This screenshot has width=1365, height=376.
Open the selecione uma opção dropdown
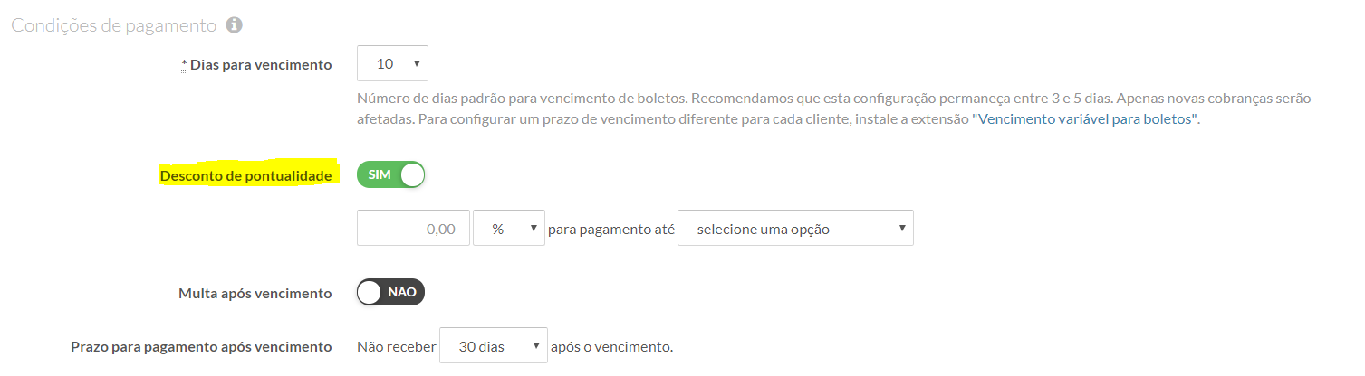point(794,229)
